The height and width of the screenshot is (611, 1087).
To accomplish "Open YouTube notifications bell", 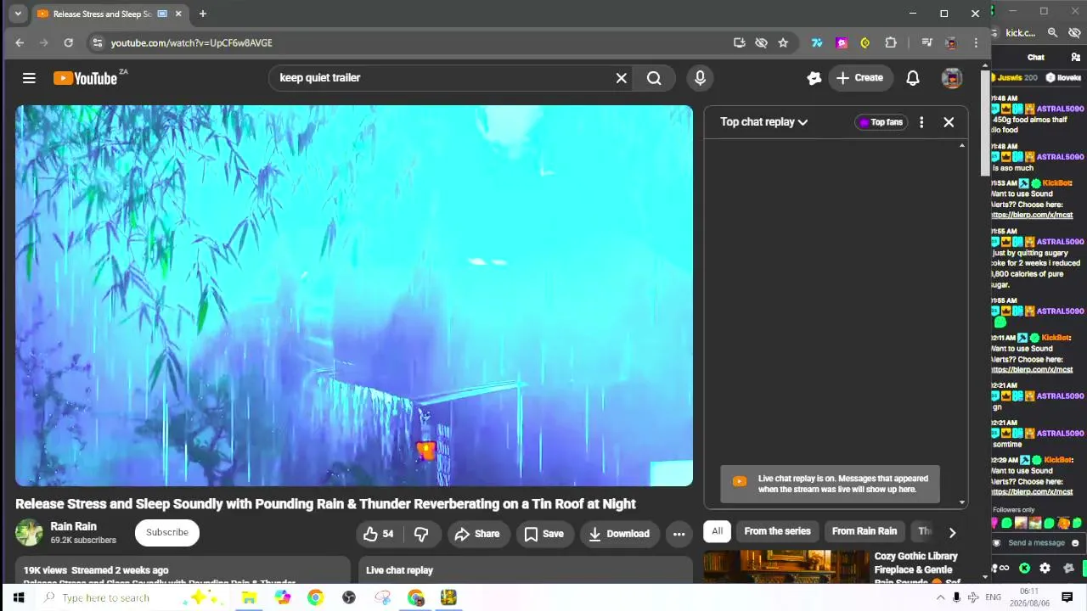I will click(x=913, y=78).
